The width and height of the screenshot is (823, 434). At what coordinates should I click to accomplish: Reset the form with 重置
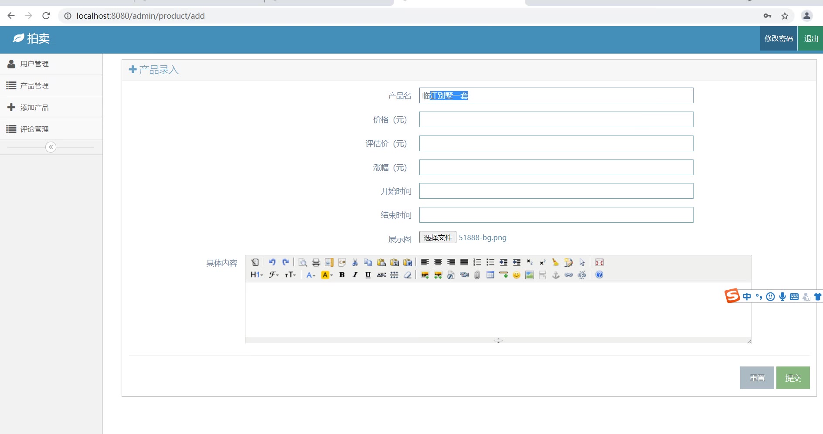757,378
